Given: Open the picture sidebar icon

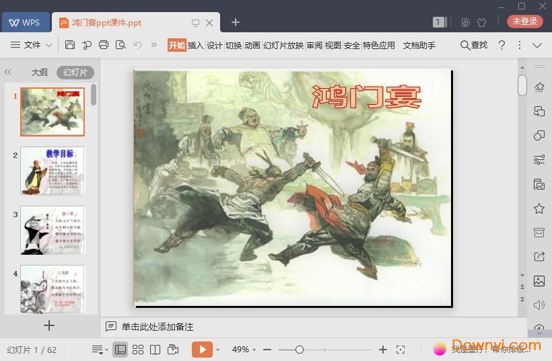Looking at the screenshot, I should 539,281.
